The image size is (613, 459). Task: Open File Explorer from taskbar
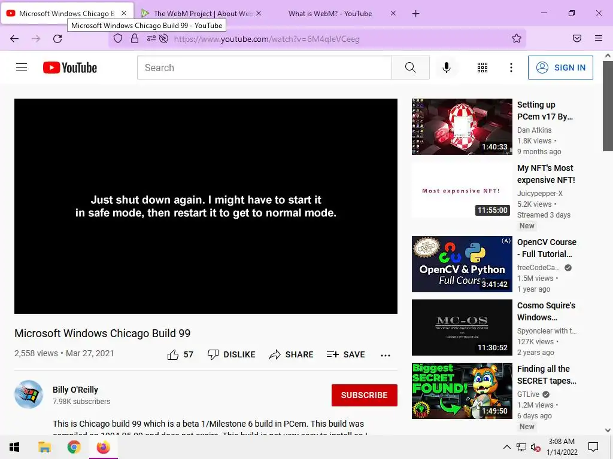pos(44,447)
